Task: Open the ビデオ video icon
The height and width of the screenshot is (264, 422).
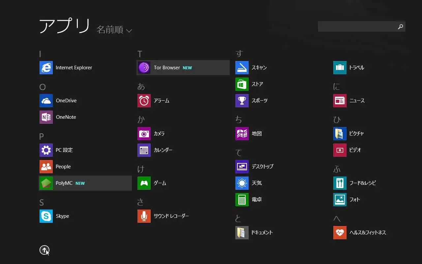Action: (340, 150)
